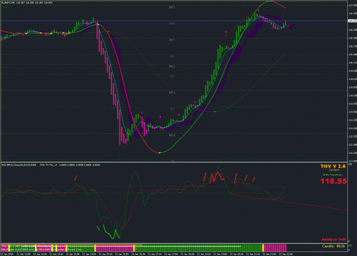The image size is (357, 256).
Task: Click the MS1 pivot level label
Action: pyautogui.click(x=172, y=40)
